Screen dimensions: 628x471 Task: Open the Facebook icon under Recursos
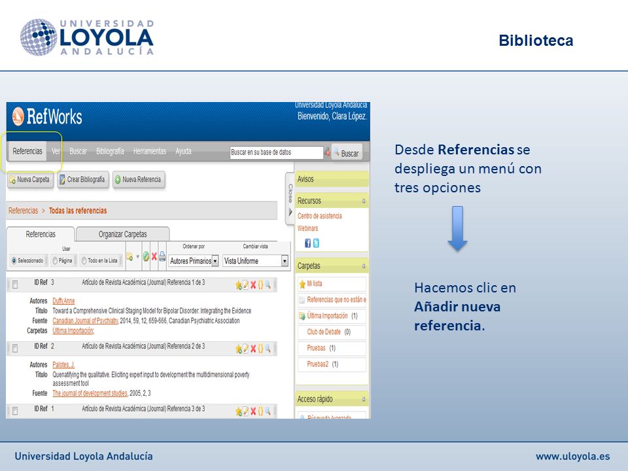(307, 243)
